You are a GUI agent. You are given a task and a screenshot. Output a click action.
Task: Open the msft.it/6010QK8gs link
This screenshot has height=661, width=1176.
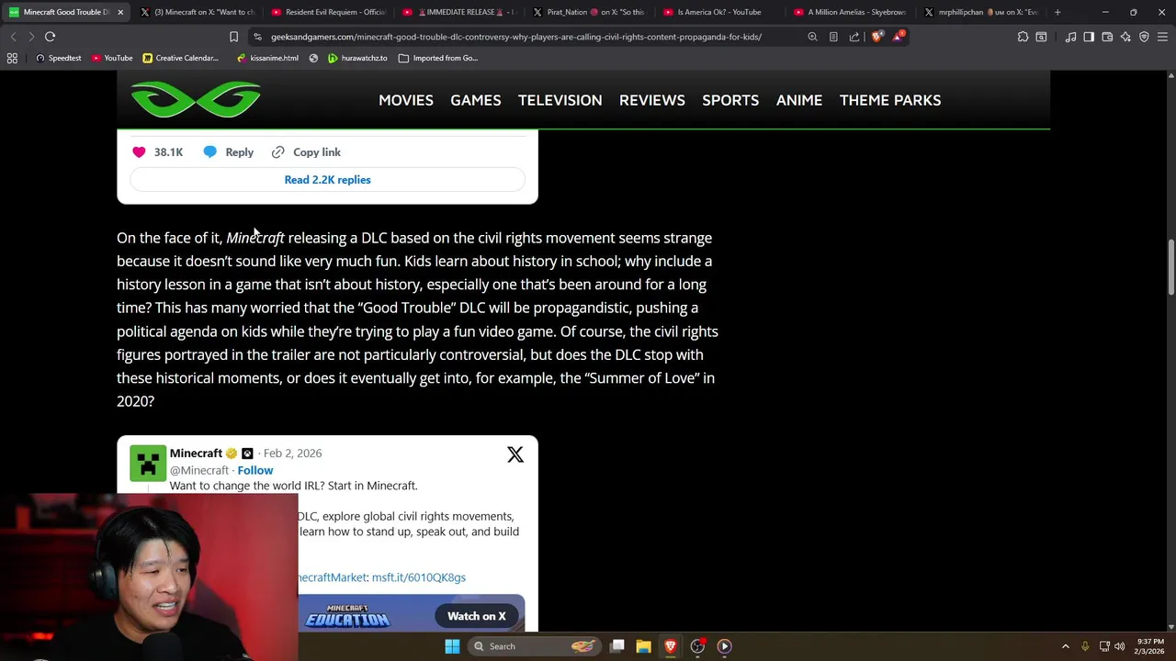pos(418,577)
